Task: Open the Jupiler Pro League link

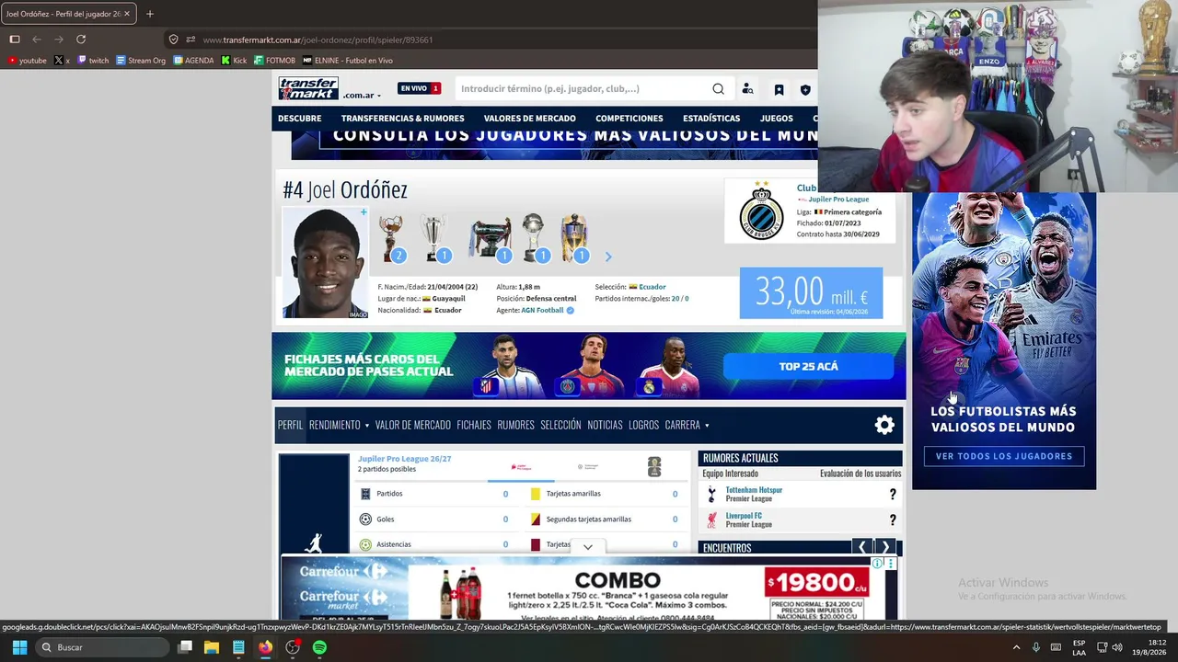Action: point(838,200)
